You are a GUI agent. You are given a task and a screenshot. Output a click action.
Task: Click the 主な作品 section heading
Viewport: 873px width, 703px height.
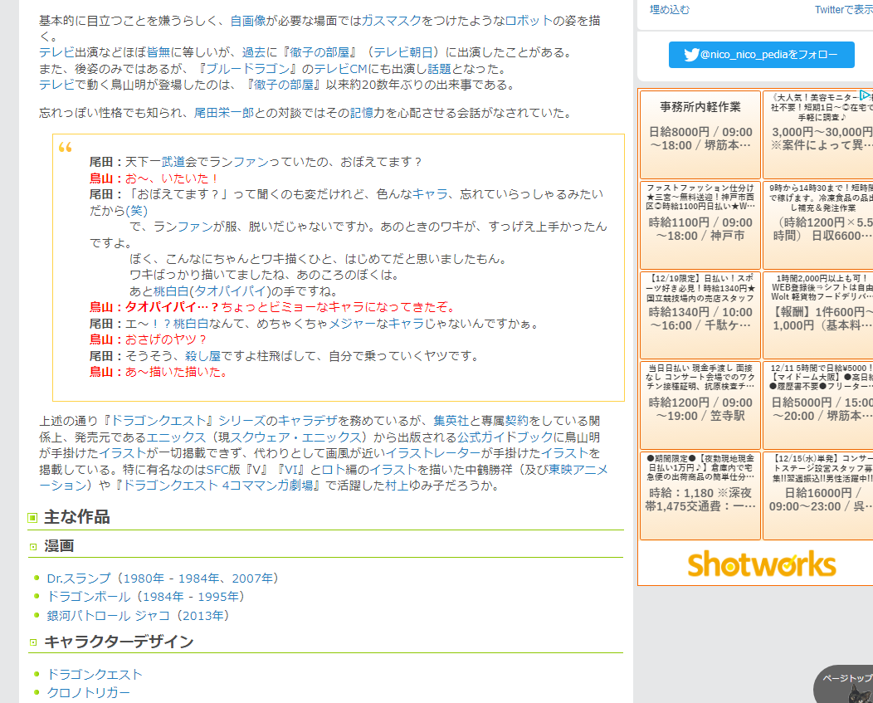77,517
